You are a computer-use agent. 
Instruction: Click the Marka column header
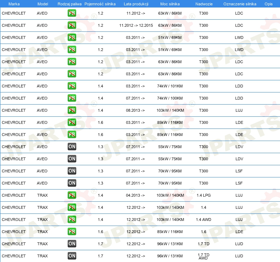(14, 4)
